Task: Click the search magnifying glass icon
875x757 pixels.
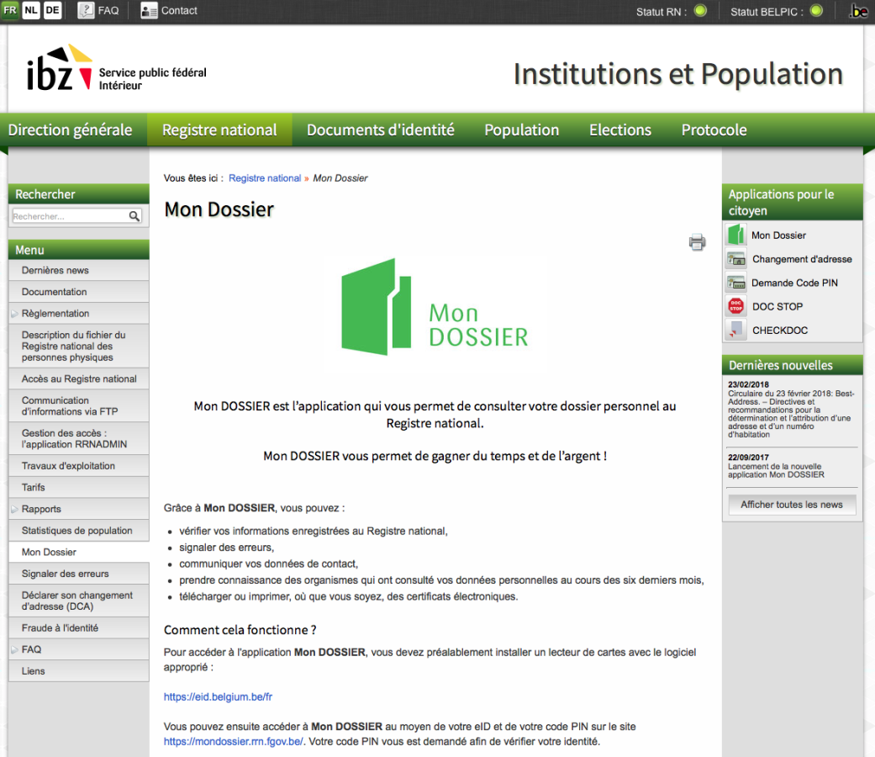Action: pos(134,216)
